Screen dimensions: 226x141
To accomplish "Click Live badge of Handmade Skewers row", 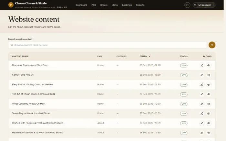I will [184, 133].
